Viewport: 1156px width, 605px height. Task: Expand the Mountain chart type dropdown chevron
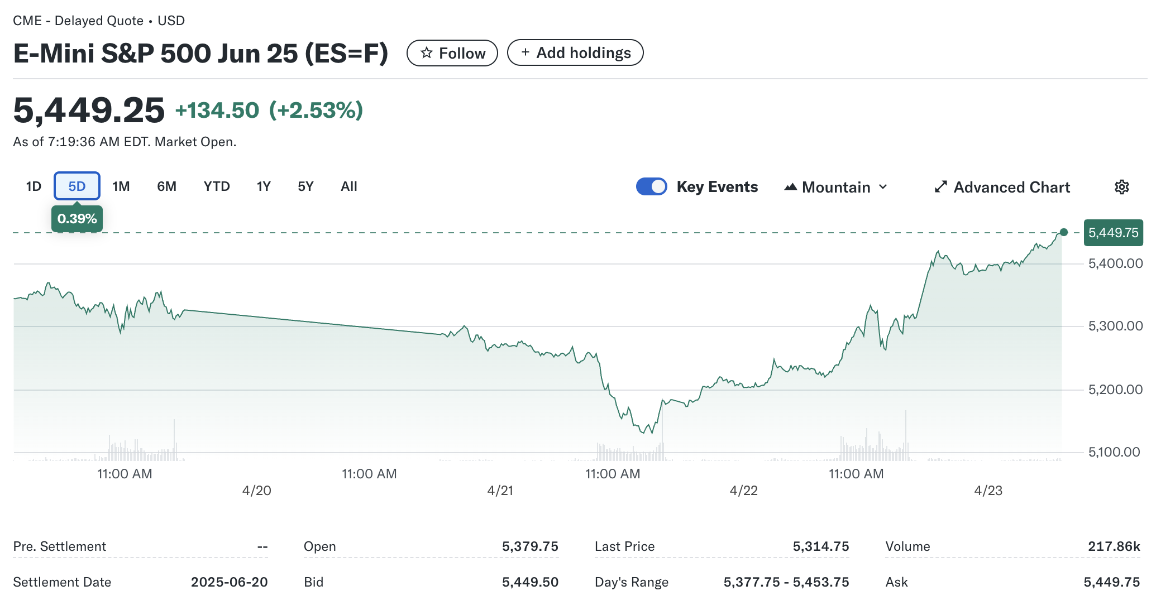pyautogui.click(x=883, y=187)
